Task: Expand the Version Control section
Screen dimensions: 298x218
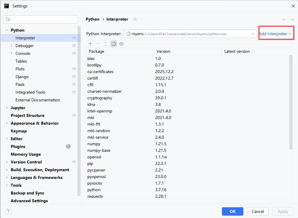Action: pos(7,162)
